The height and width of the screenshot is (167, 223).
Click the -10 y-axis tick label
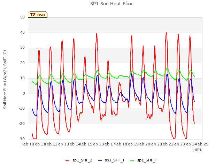(22, 109)
